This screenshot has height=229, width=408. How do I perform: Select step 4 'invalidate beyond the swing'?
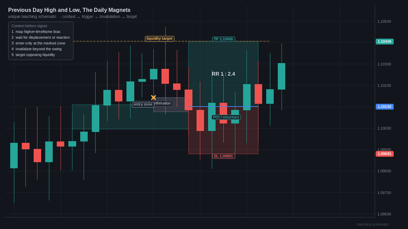point(37,49)
